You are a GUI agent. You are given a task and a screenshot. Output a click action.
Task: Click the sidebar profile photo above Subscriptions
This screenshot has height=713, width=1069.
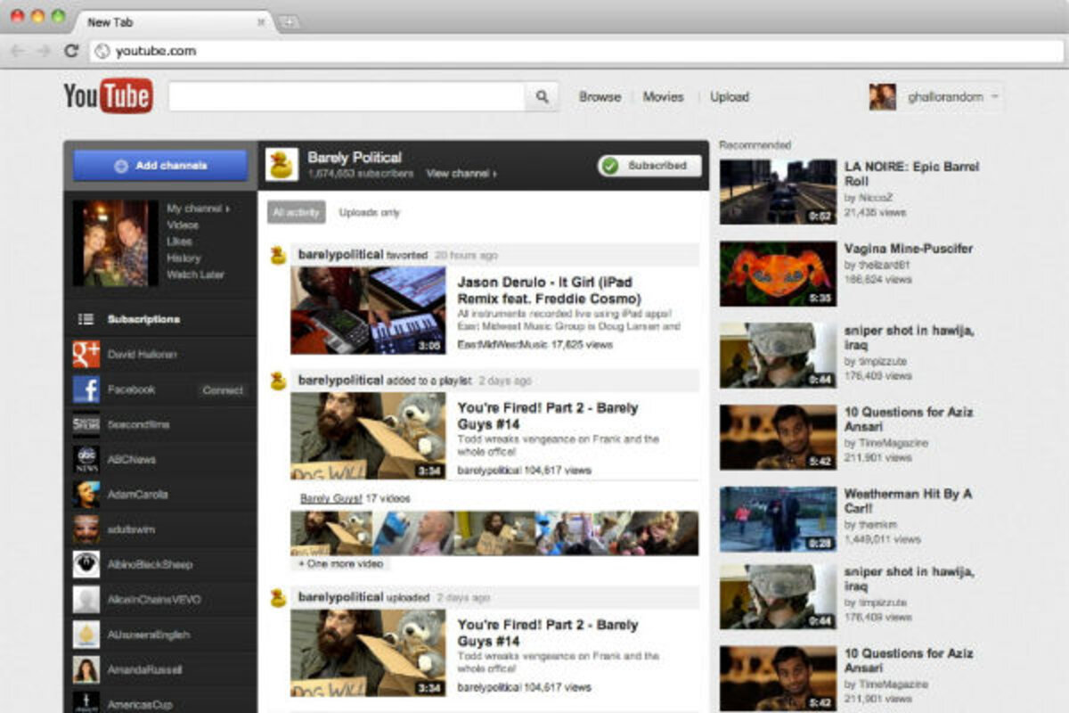click(116, 243)
